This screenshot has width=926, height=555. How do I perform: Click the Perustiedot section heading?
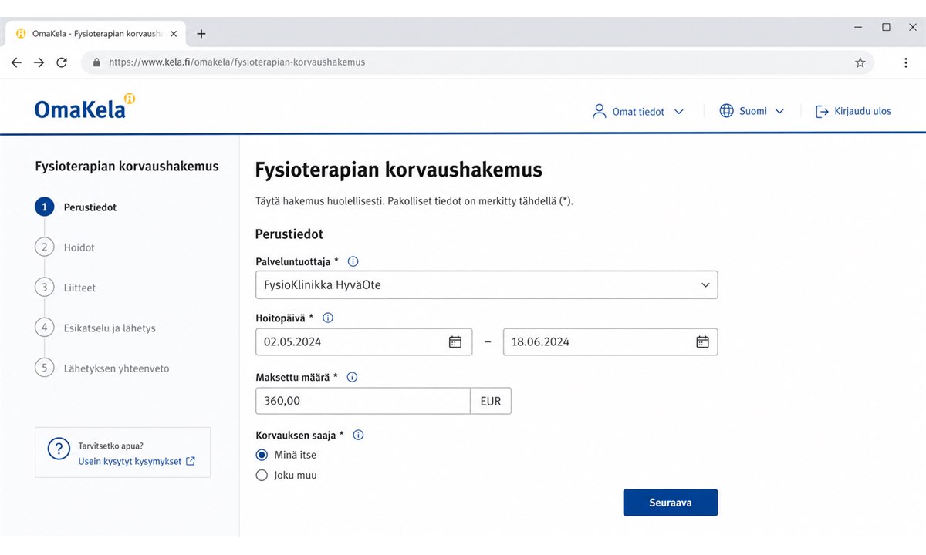289,234
